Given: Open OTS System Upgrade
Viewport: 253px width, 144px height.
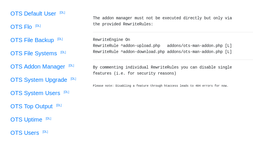Looking at the screenshot, I should (x=39, y=80).
